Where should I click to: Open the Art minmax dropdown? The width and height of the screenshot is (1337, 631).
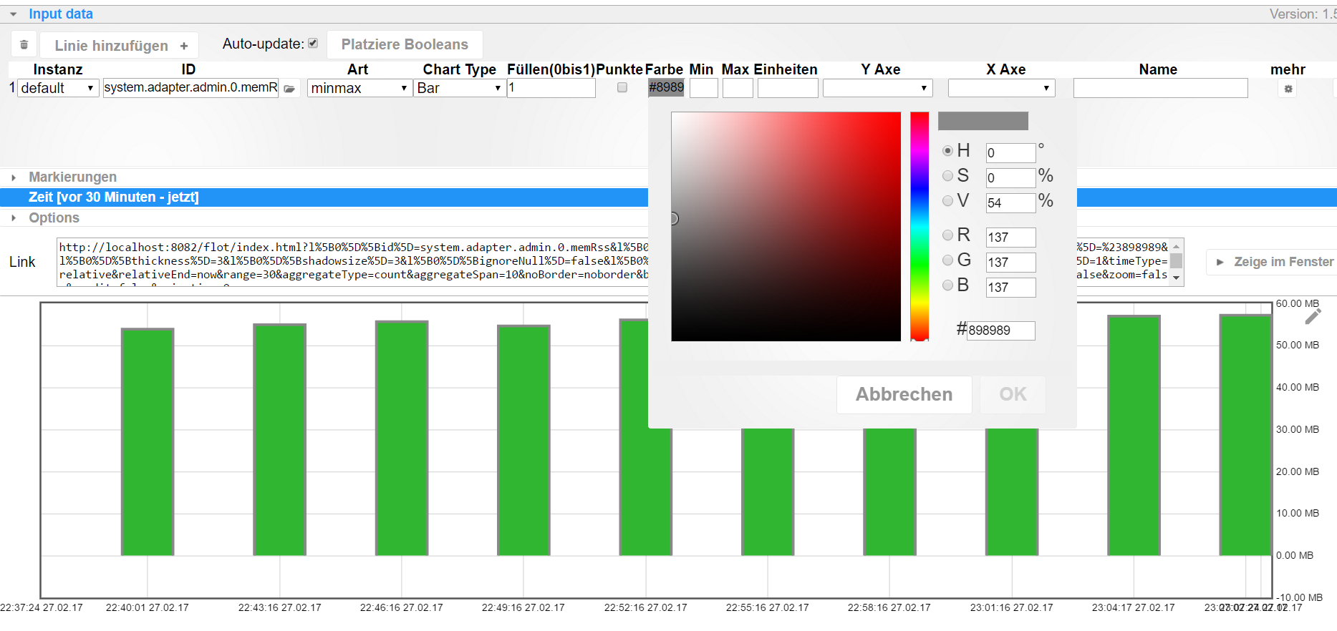pyautogui.click(x=359, y=88)
